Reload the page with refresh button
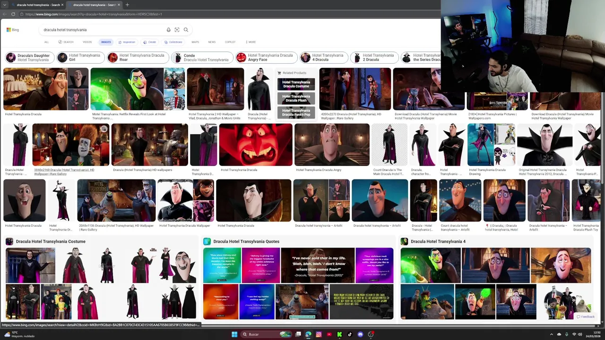 coord(13,14)
